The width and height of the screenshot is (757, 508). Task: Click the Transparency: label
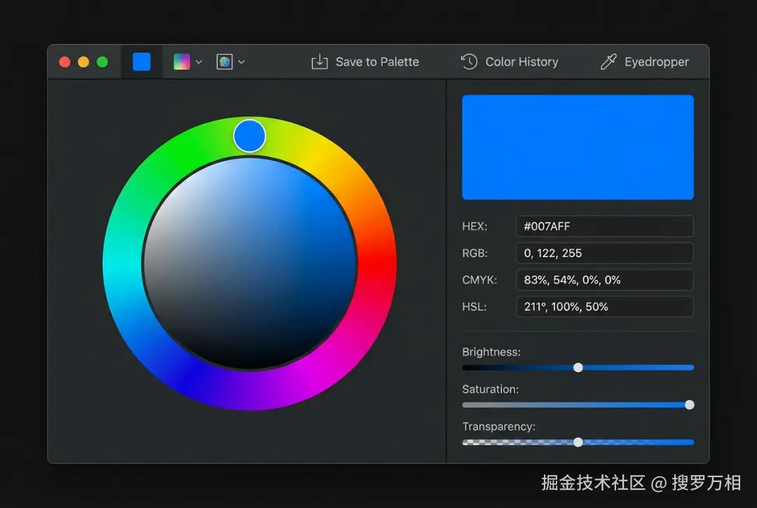pyautogui.click(x=499, y=427)
